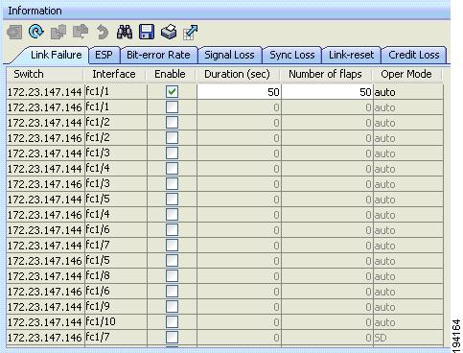Enable the 172.23.147.146 fc1/2 row
The height and width of the screenshot is (353, 463).
pos(172,138)
